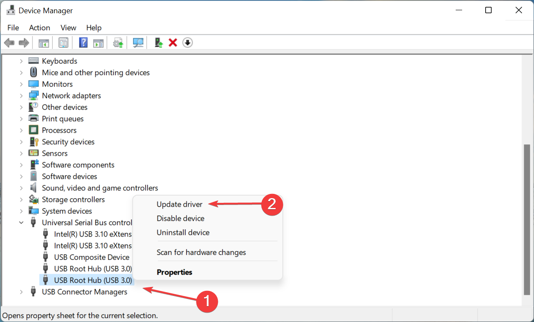534x322 pixels.
Task: Open Properties via the toolbar sheet icon
Action: tap(63, 43)
